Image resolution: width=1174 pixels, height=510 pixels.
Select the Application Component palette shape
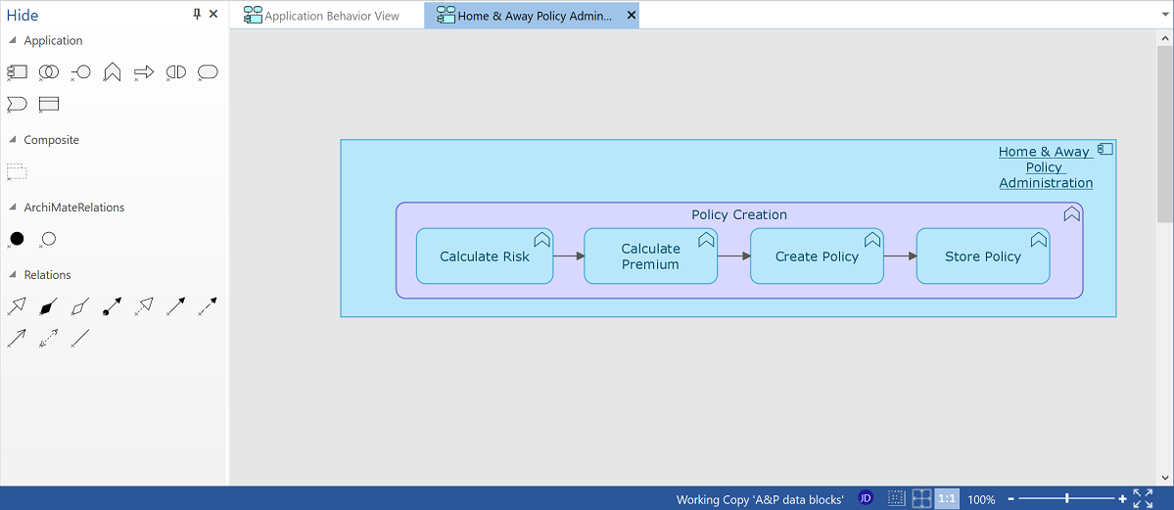[17, 71]
